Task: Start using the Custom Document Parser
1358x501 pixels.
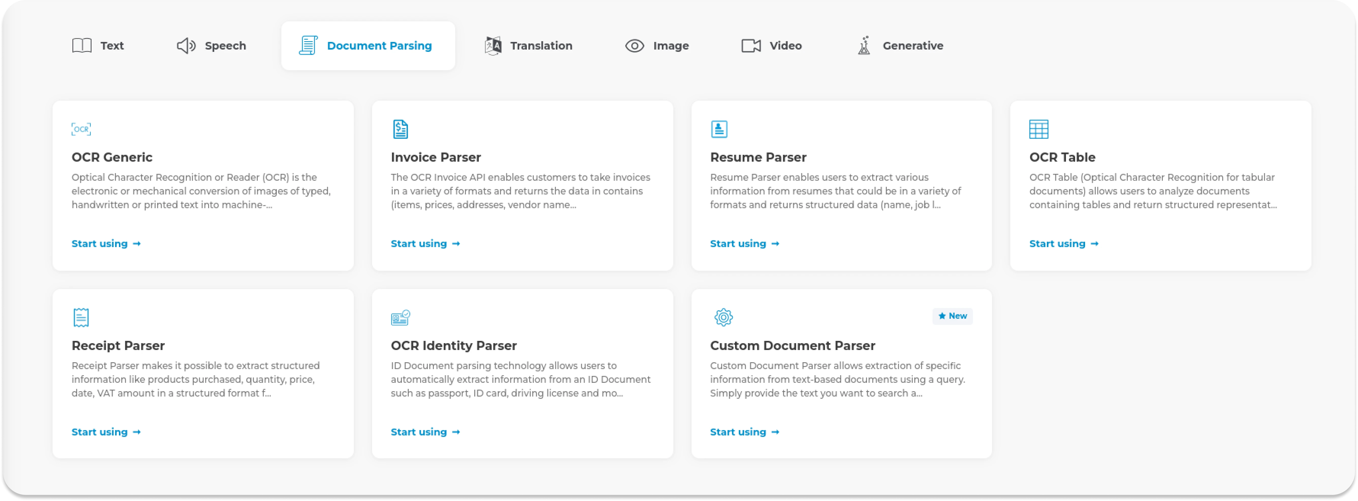Action: tap(744, 431)
